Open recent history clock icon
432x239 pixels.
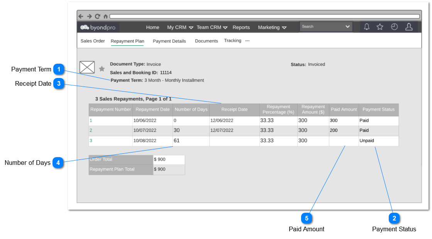click(394, 27)
